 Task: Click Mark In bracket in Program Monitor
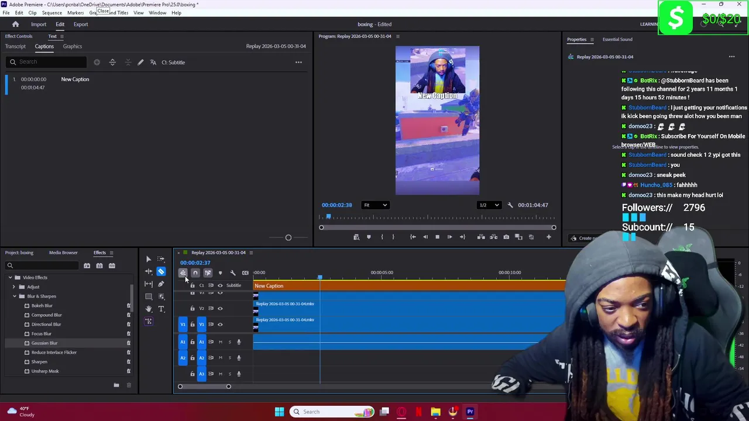click(x=382, y=237)
